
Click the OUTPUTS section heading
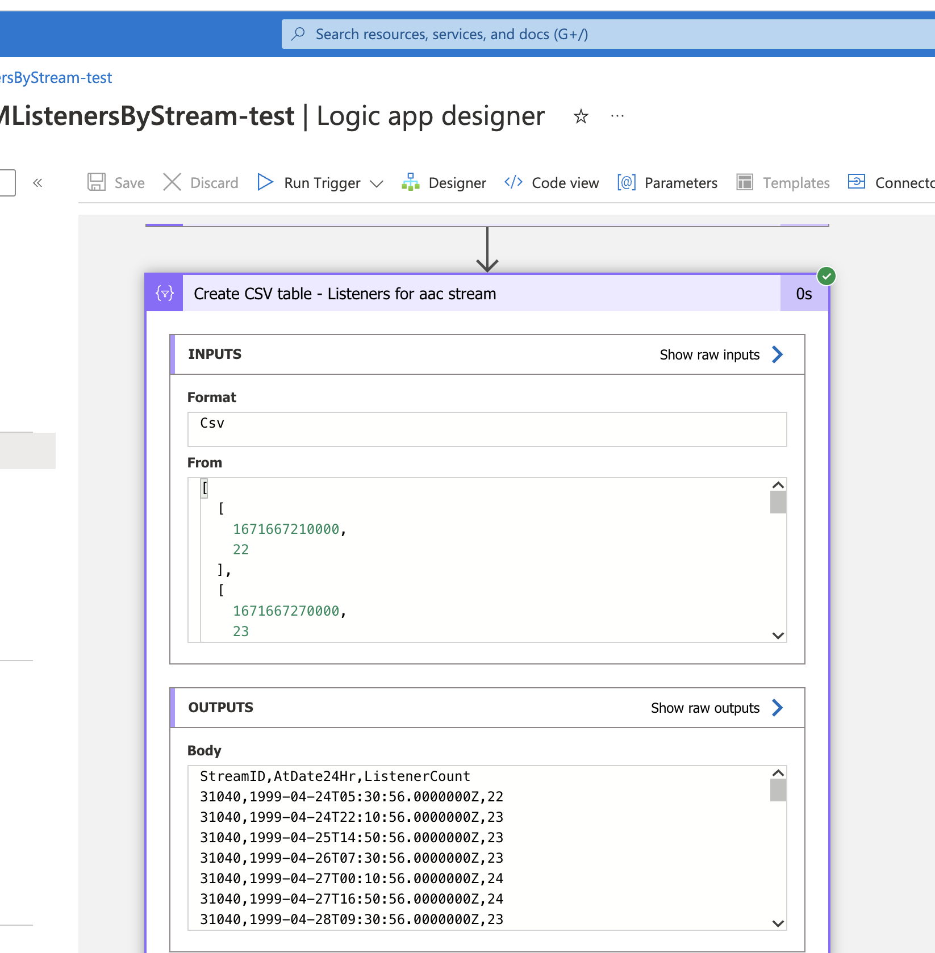[x=221, y=708]
